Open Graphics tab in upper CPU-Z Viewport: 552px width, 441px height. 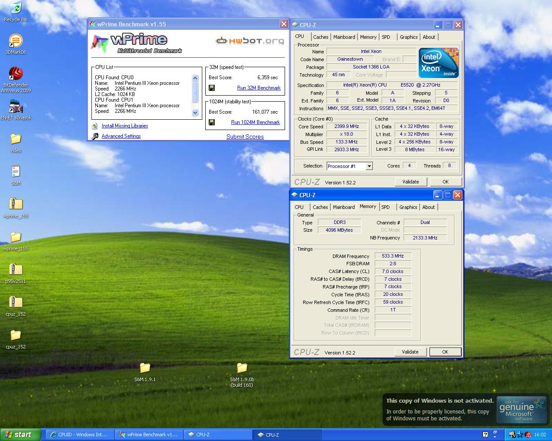pyautogui.click(x=408, y=37)
